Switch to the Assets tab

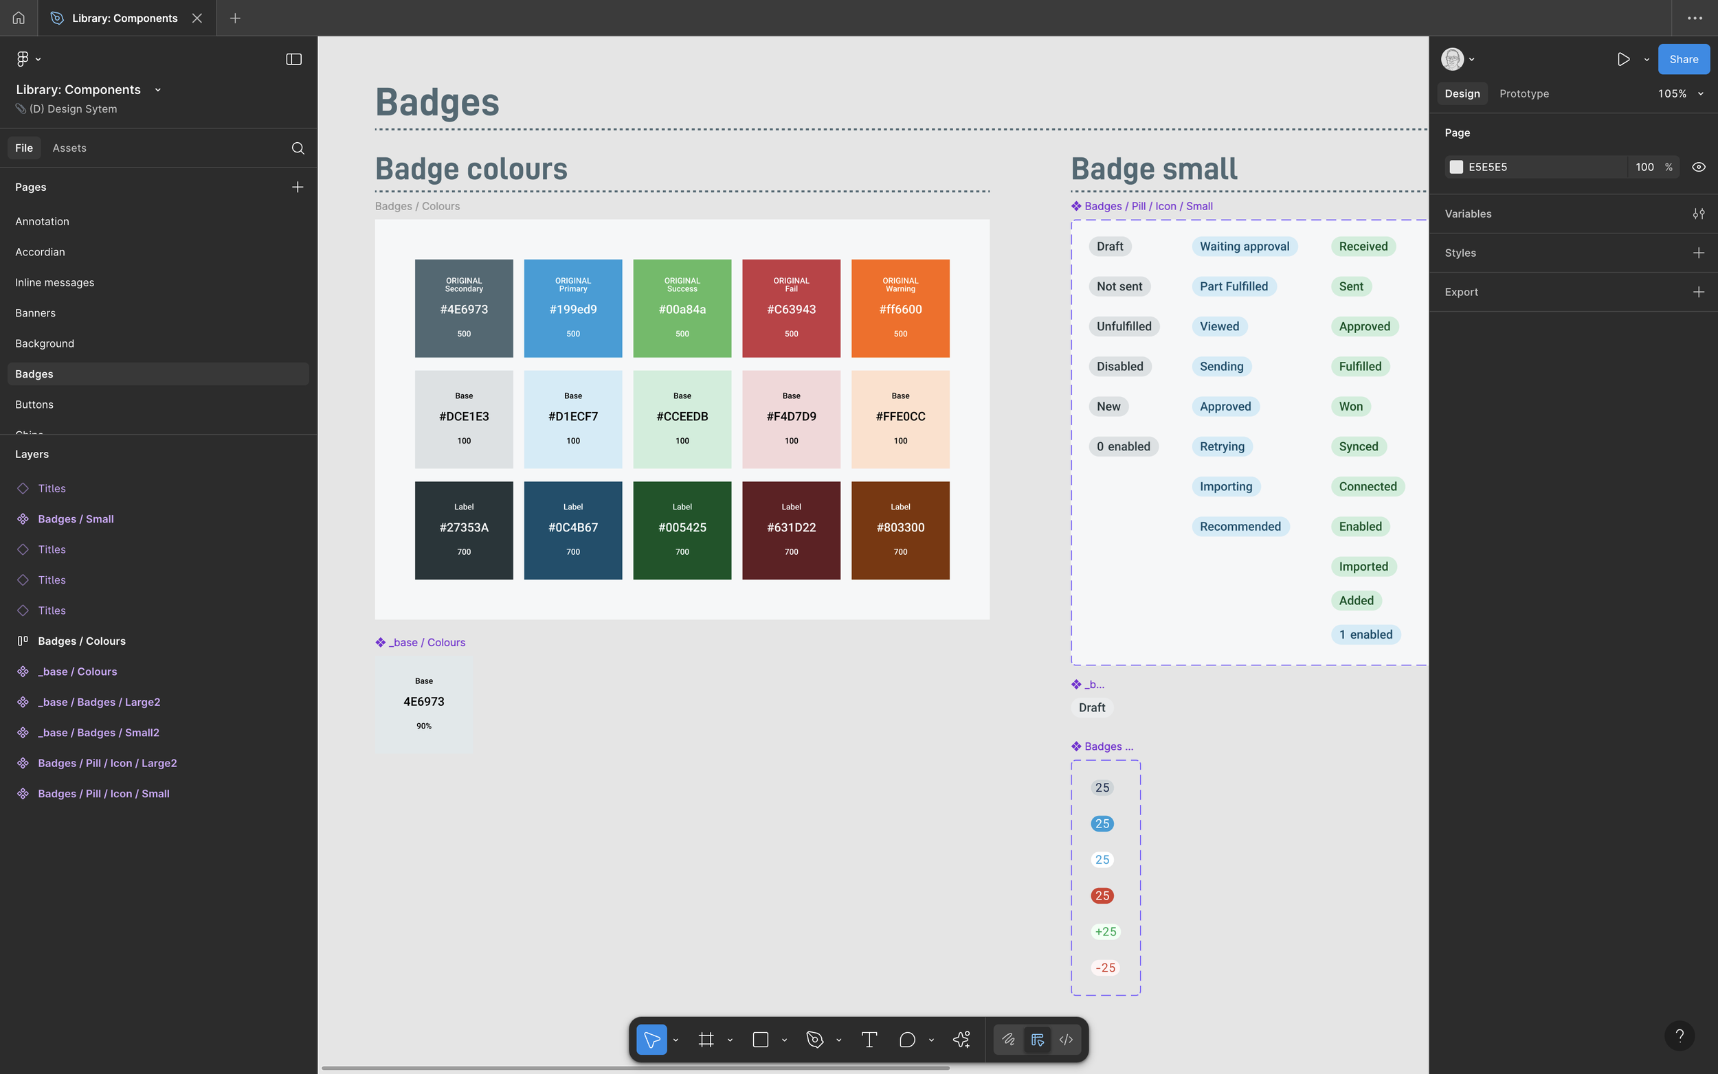coord(69,148)
